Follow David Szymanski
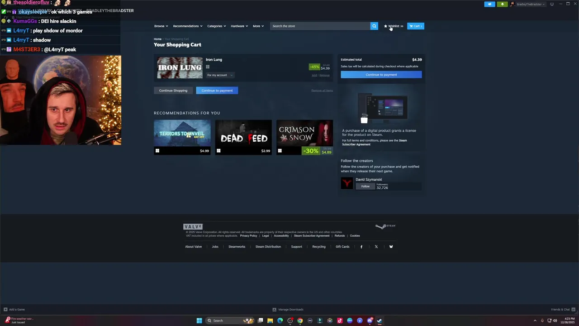Image resolution: width=579 pixels, height=326 pixels. [365, 186]
